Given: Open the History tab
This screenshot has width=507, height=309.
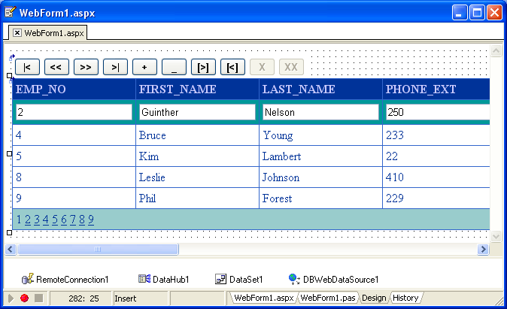Looking at the screenshot, I should click(x=405, y=298).
